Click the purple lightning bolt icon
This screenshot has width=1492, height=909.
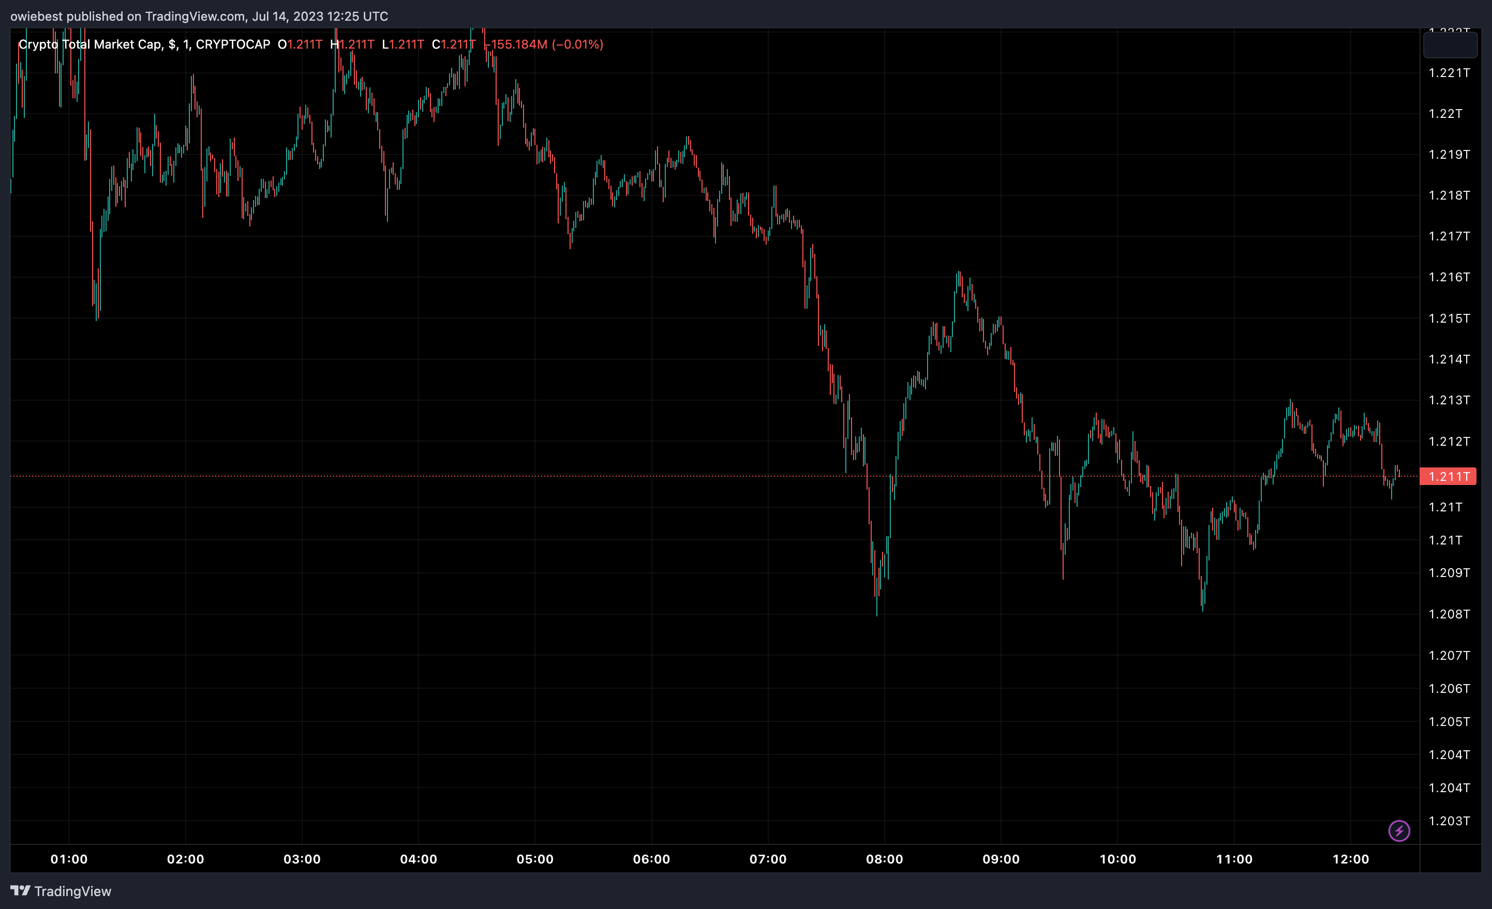click(1399, 830)
